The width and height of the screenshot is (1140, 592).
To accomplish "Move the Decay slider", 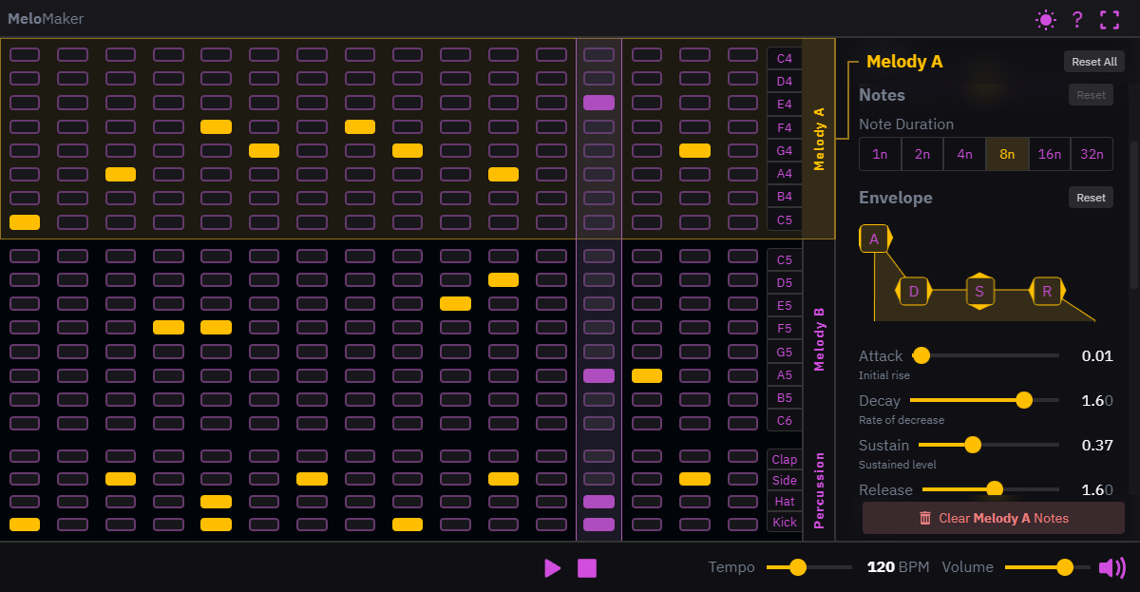I will pyautogui.click(x=1024, y=400).
